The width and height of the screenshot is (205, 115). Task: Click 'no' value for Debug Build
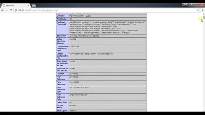70,102
